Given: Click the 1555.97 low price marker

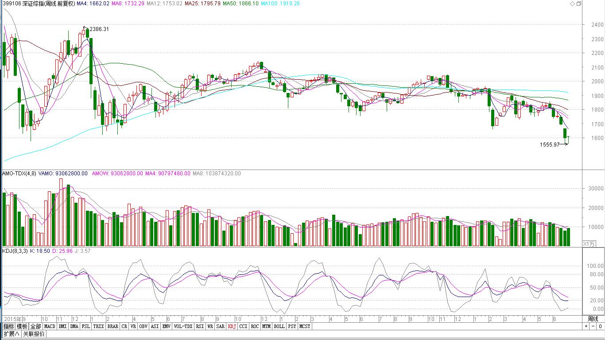Looking at the screenshot, I should [550, 145].
